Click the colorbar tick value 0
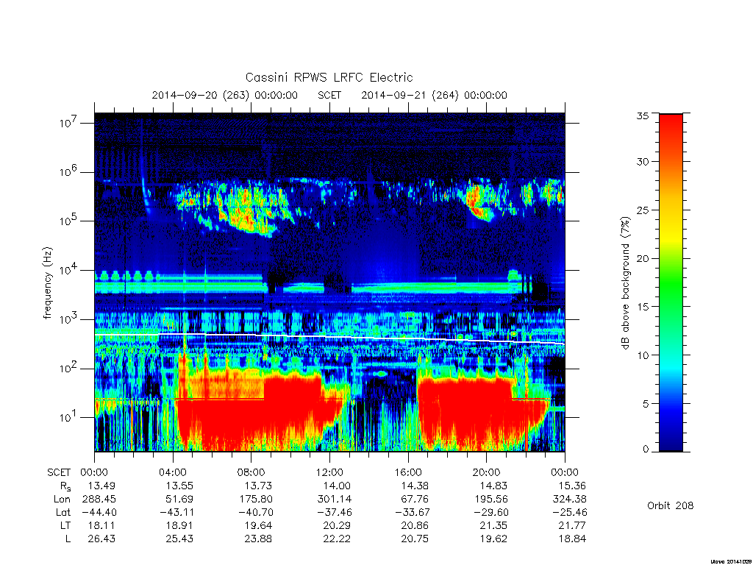753x565 pixels. point(646,449)
